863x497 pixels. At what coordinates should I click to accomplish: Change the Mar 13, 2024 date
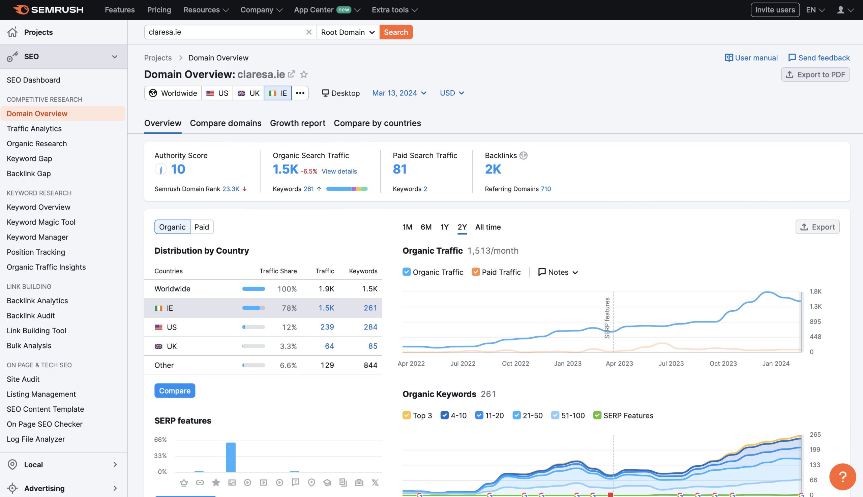point(399,93)
